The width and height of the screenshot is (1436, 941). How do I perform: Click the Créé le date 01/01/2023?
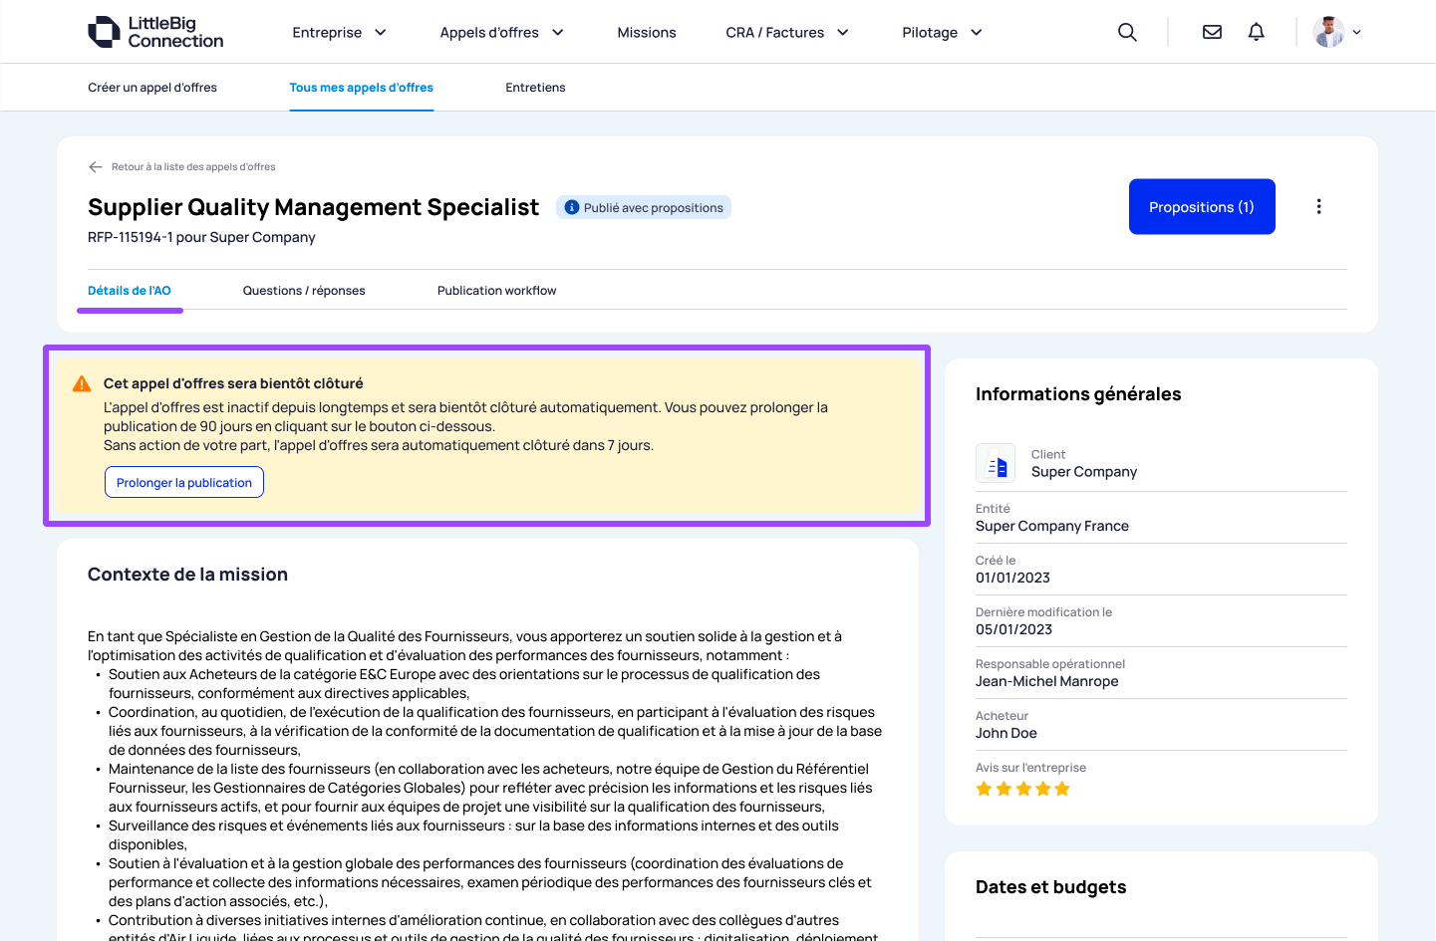click(x=1012, y=578)
